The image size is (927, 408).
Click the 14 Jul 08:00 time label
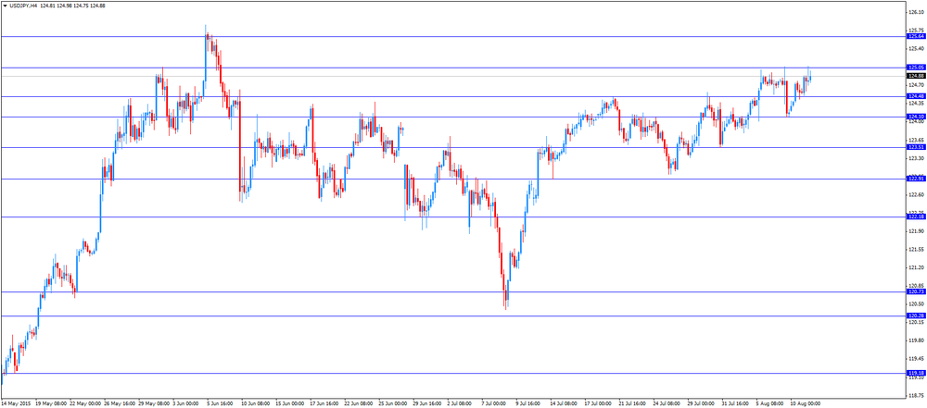click(563, 404)
